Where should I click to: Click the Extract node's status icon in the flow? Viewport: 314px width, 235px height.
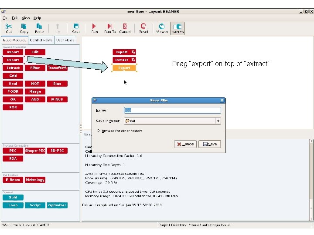coord(133,60)
